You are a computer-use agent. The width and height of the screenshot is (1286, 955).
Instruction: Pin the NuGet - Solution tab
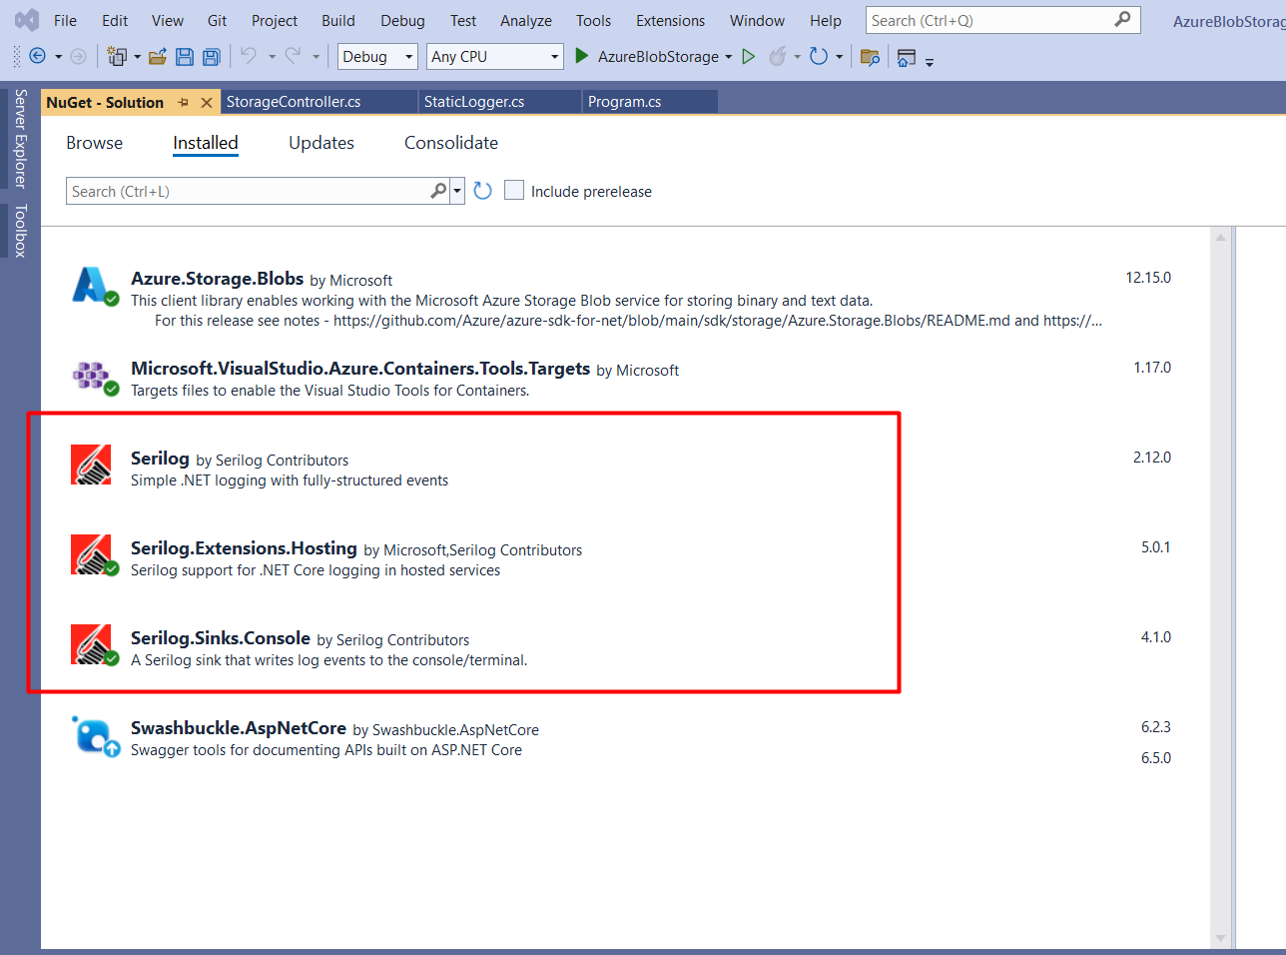tap(183, 102)
